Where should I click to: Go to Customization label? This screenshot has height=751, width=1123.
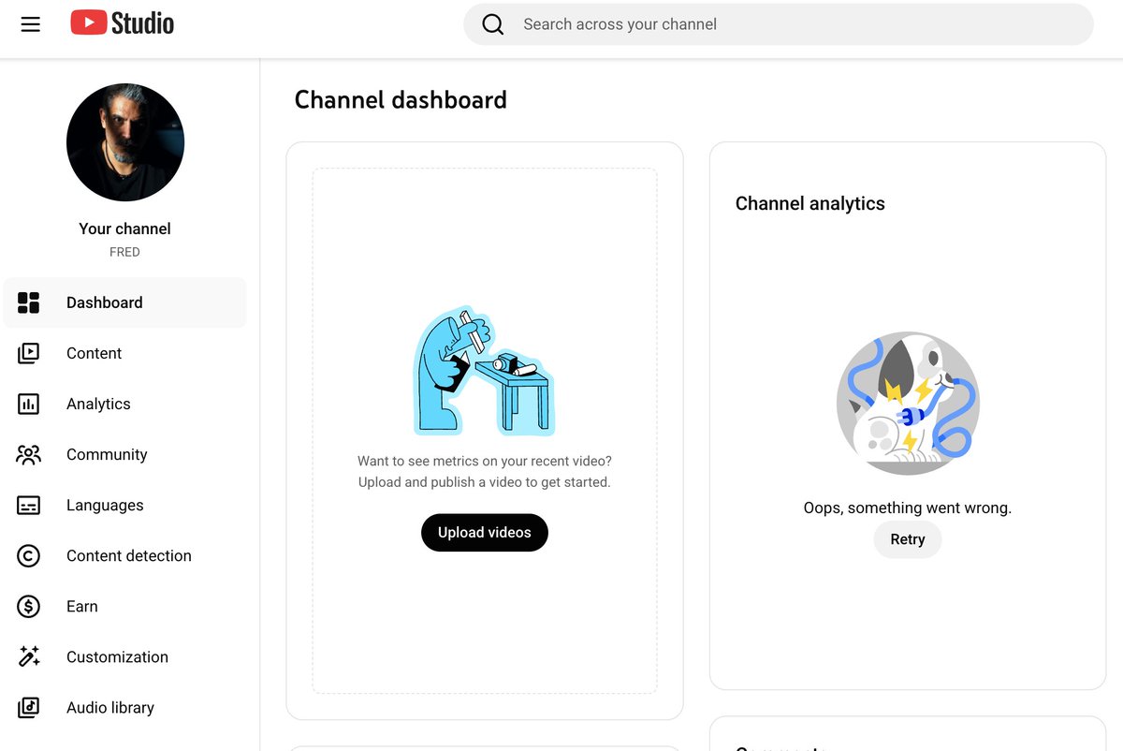point(117,656)
